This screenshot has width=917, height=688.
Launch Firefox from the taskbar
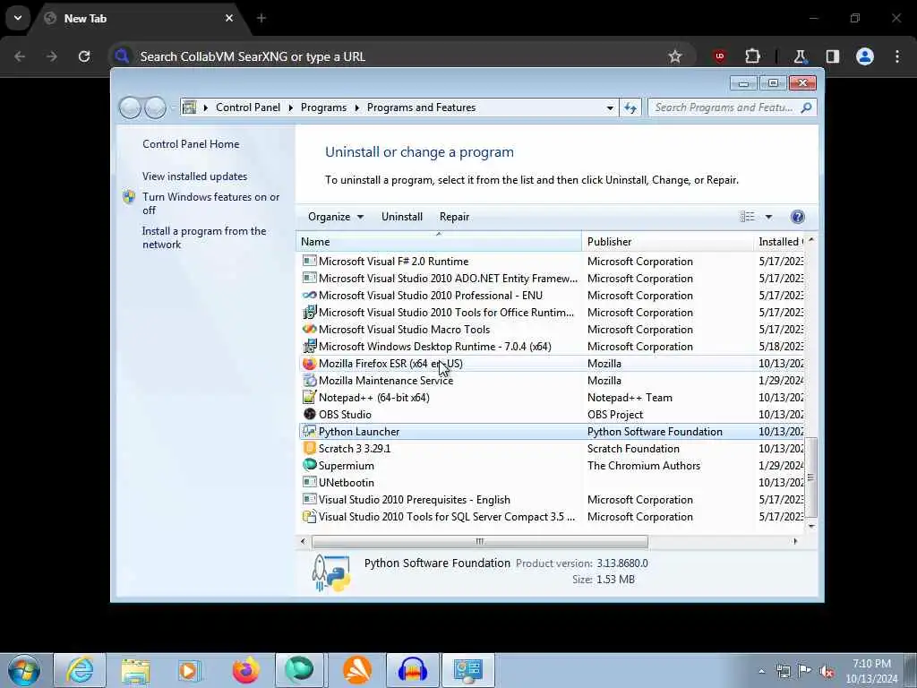click(245, 670)
